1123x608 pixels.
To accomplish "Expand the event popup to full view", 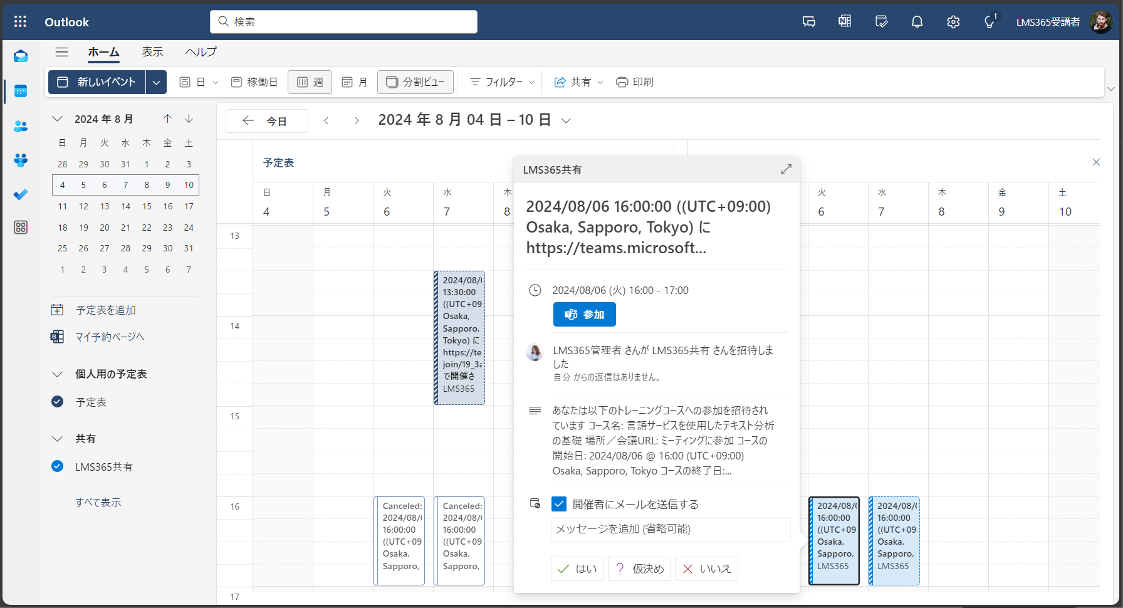I will click(786, 169).
